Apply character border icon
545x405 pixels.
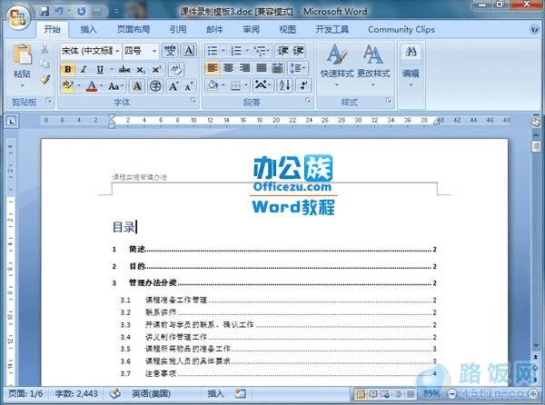(189, 51)
